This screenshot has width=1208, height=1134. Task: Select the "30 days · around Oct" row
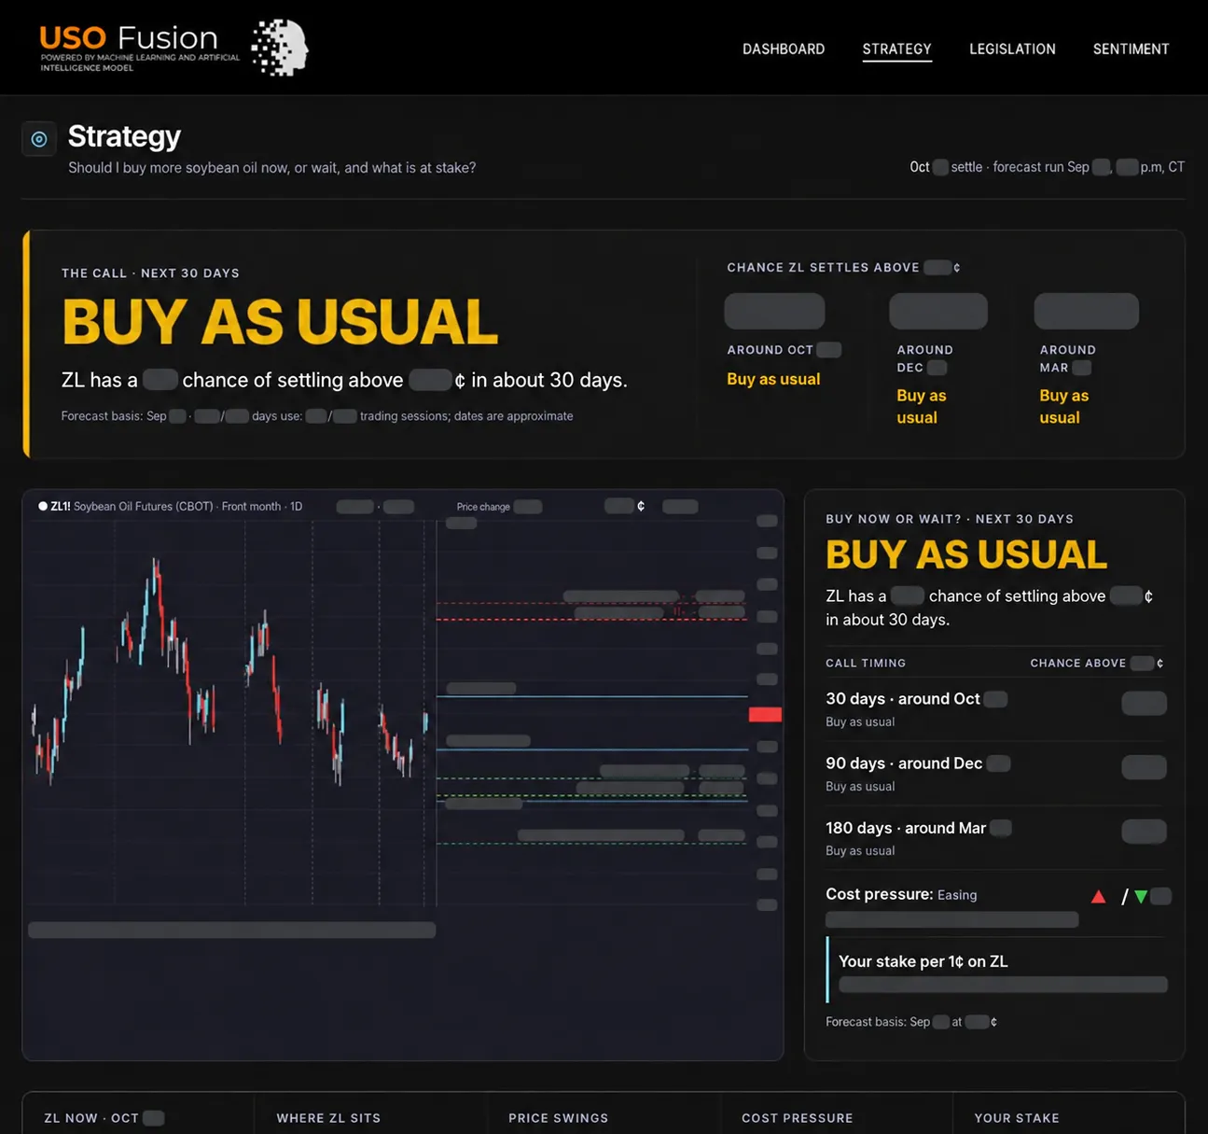(995, 709)
